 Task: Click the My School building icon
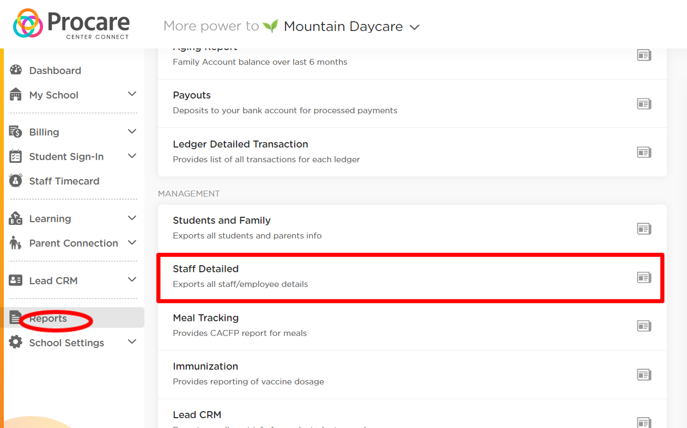(16, 95)
